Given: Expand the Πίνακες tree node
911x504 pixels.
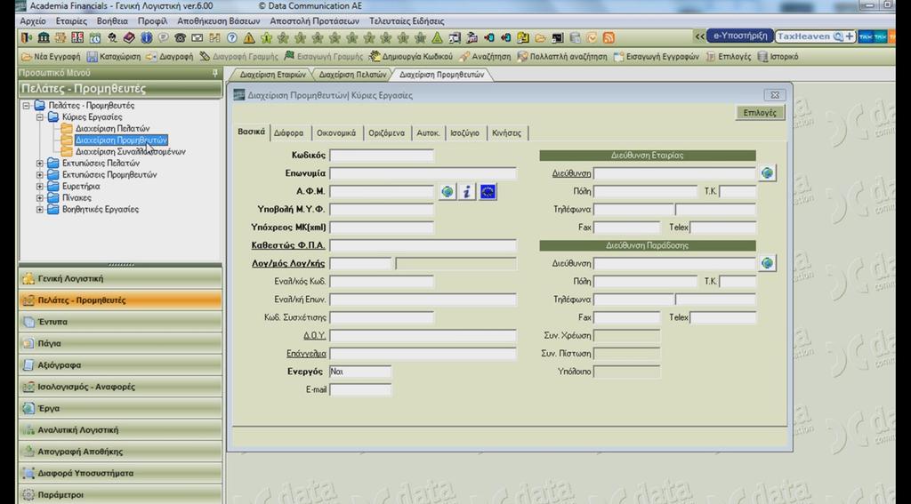Looking at the screenshot, I should 39,198.
